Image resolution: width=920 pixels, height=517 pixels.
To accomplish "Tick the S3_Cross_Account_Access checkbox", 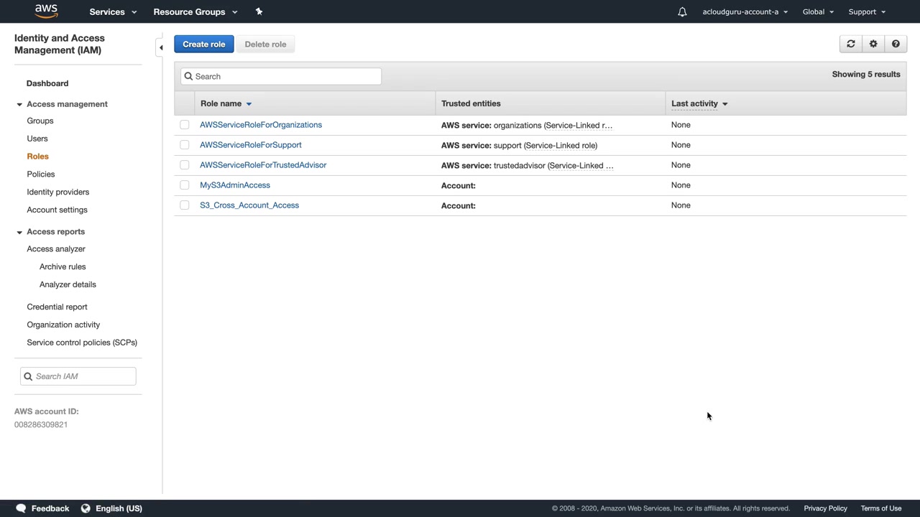I will [185, 205].
